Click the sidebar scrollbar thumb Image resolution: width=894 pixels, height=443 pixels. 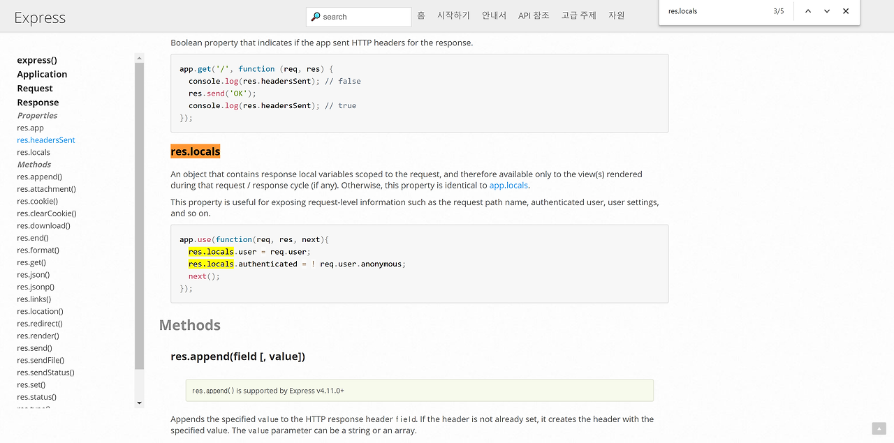point(140,216)
